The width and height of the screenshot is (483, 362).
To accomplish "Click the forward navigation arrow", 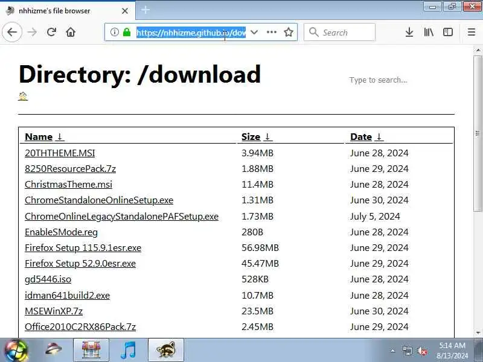I will pyautogui.click(x=32, y=32).
